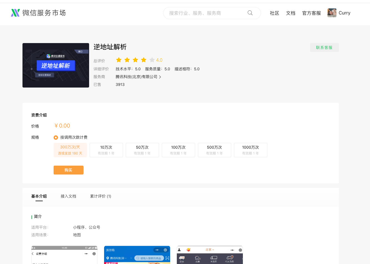This screenshot has width=370, height=264.
Task: Click the 4.0 overall rating score
Action: (x=159, y=60)
